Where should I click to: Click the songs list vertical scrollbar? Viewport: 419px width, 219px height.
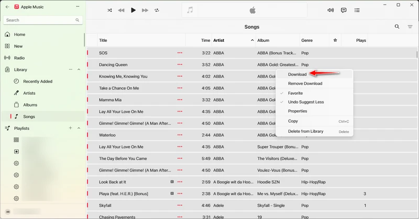[417, 54]
